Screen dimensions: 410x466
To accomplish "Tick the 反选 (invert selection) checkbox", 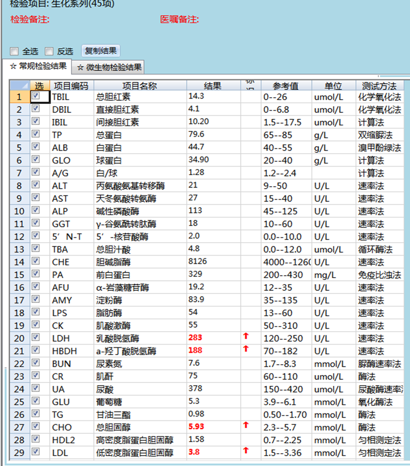I will click(x=49, y=51).
